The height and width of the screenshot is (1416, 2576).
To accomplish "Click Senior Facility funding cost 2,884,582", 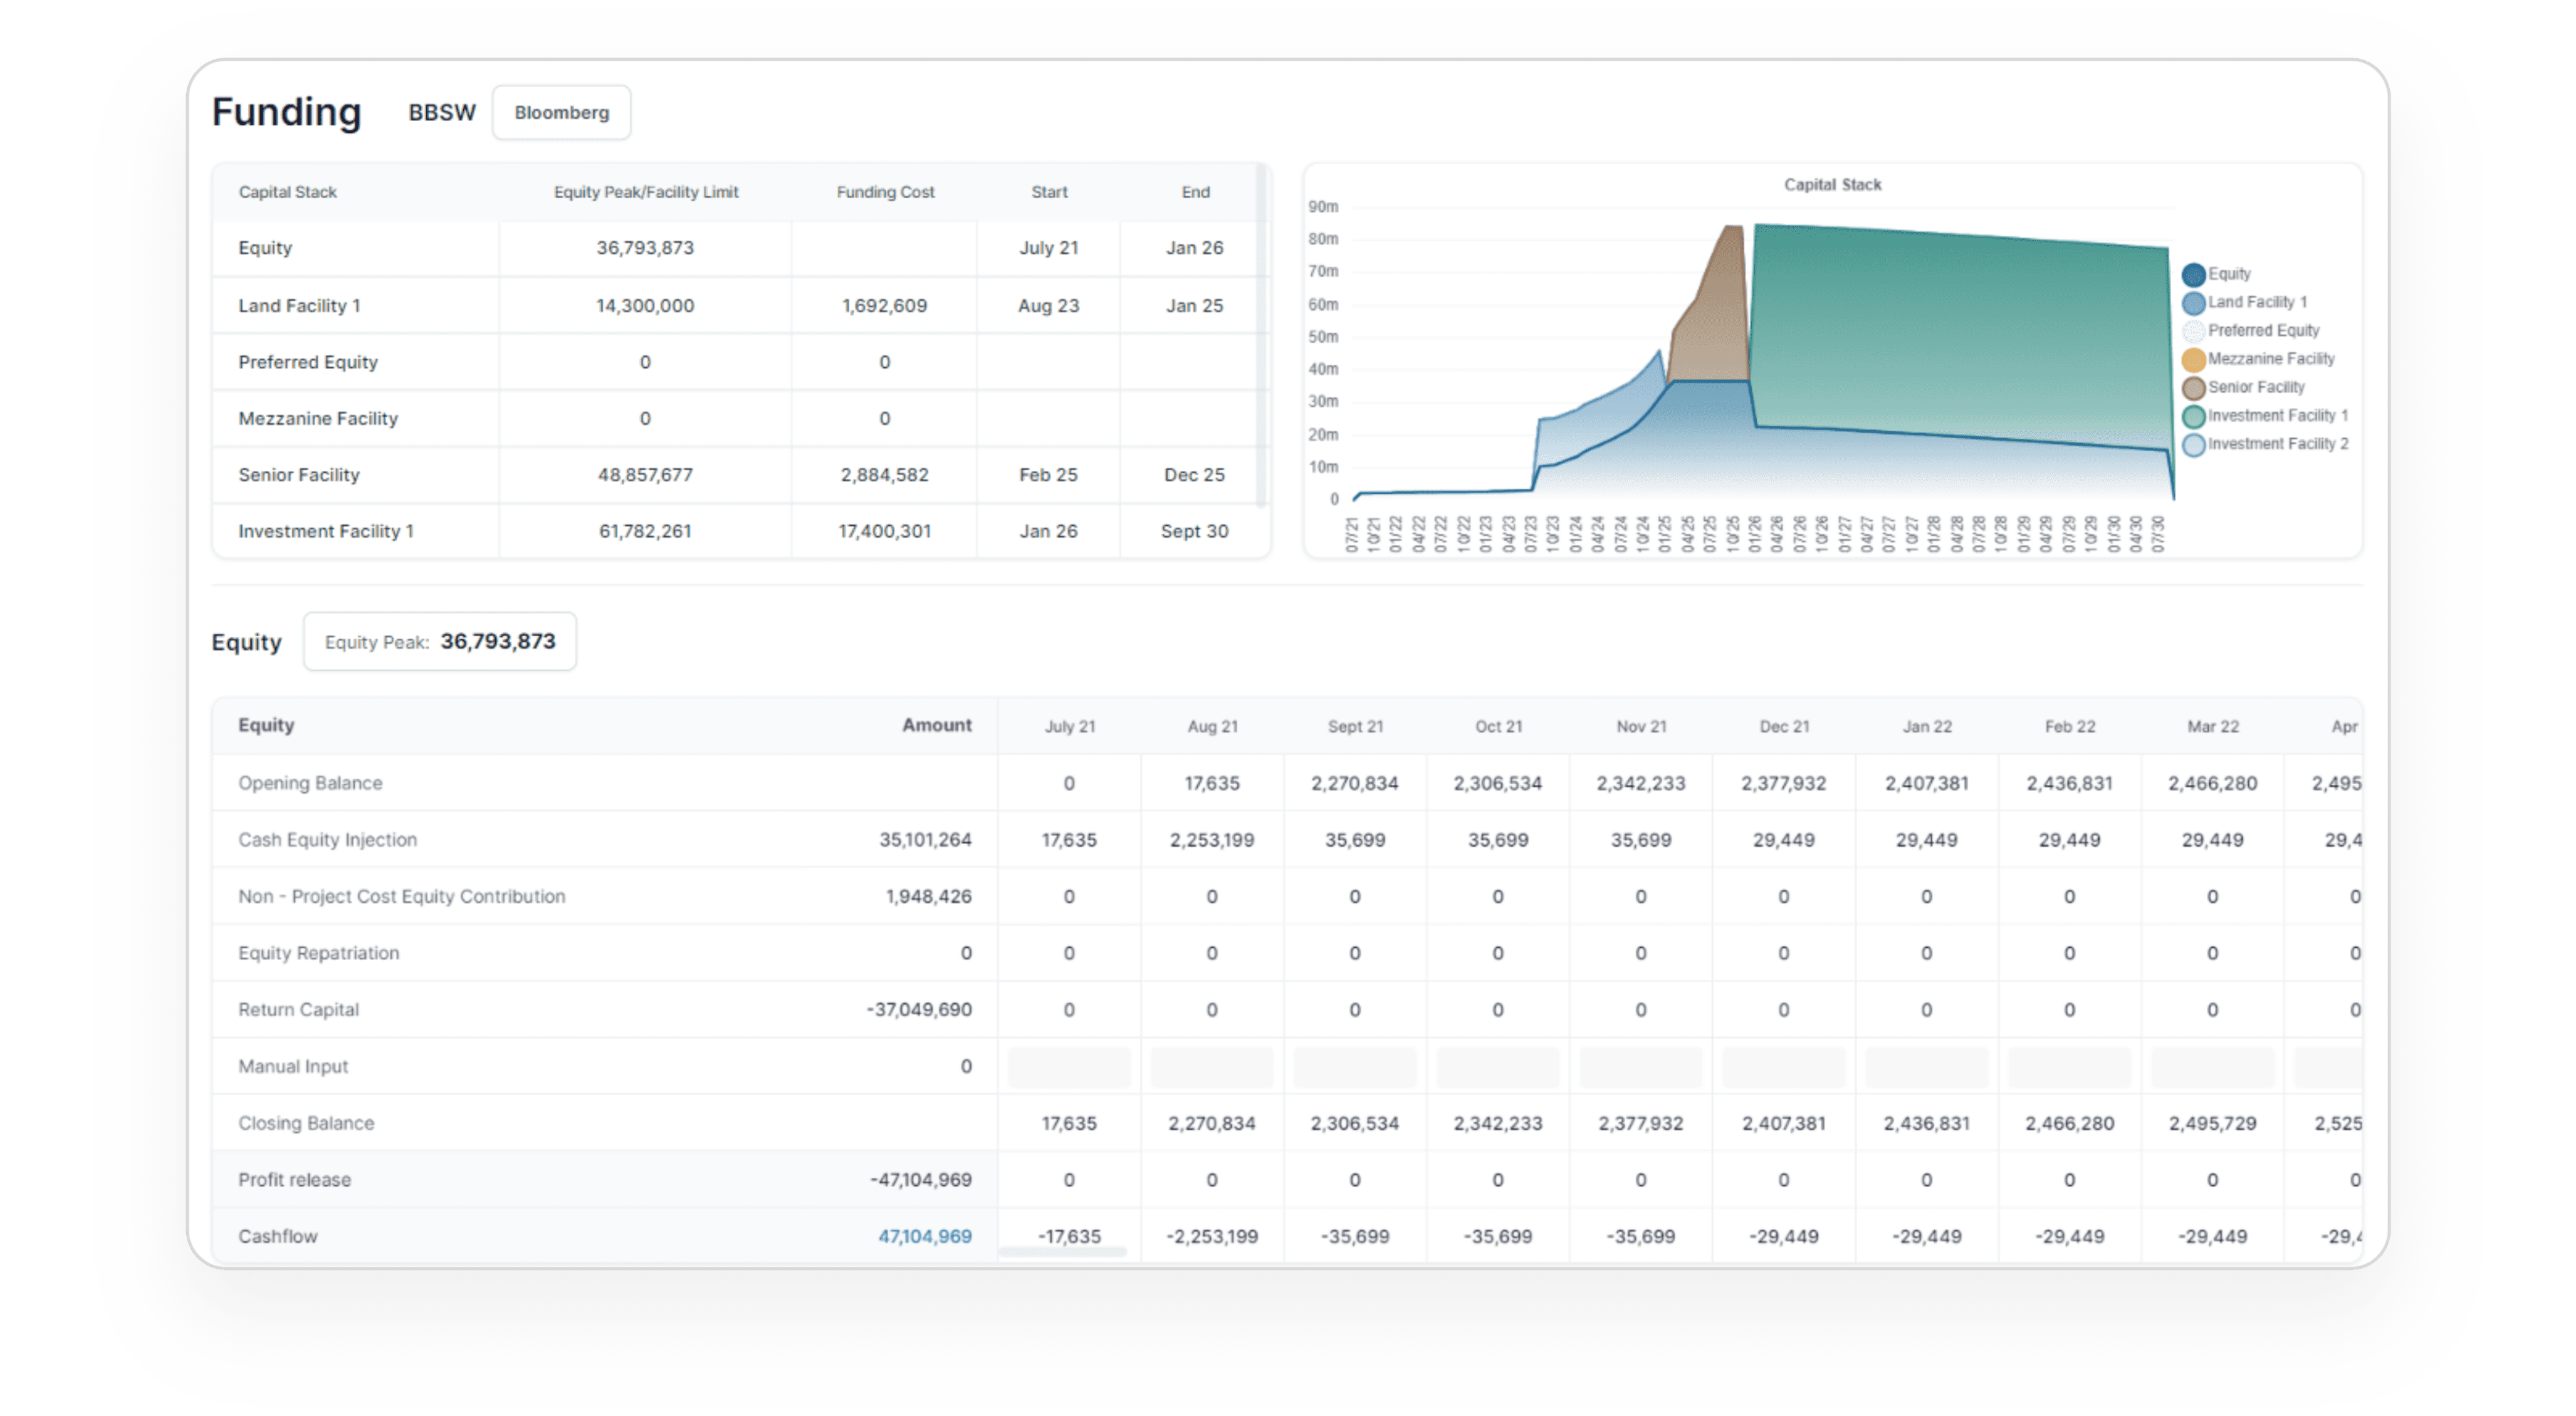I will click(x=884, y=475).
